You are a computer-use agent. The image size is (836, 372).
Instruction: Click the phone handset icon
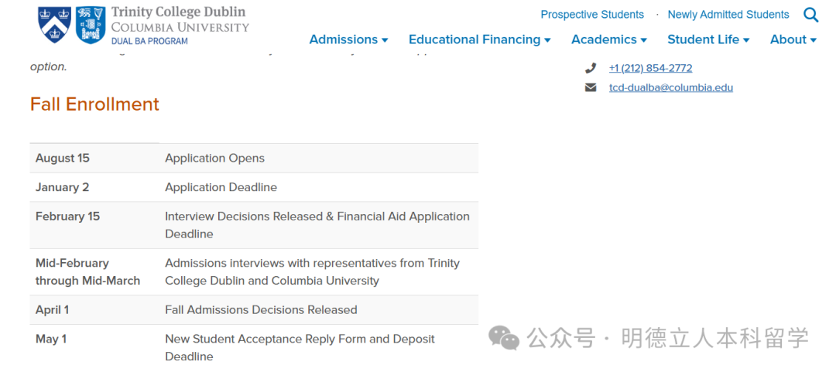[x=590, y=68]
